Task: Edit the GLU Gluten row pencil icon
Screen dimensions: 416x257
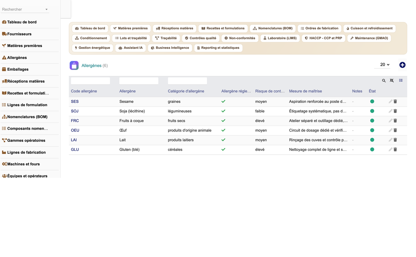Action: tap(390, 149)
